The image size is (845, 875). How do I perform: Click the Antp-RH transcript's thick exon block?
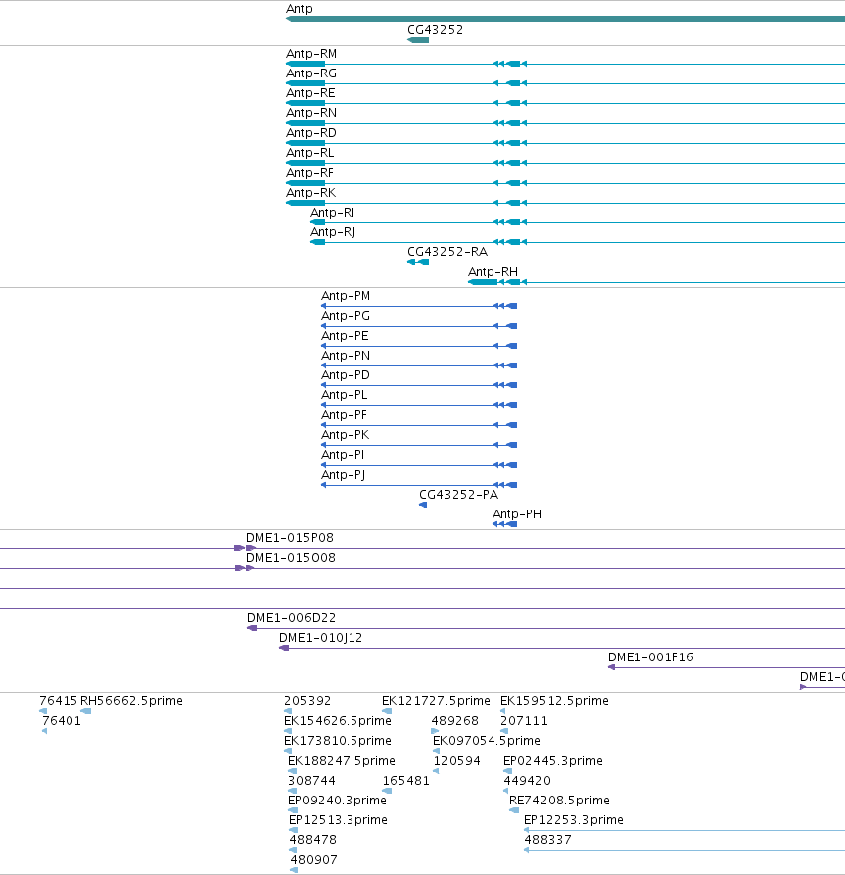pyautogui.click(x=483, y=282)
